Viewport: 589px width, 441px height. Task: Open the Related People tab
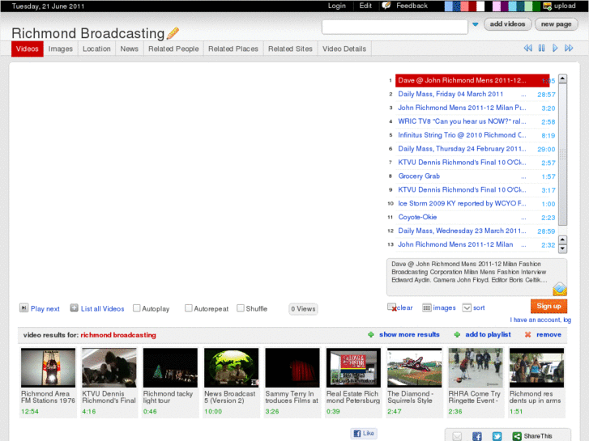(x=173, y=49)
